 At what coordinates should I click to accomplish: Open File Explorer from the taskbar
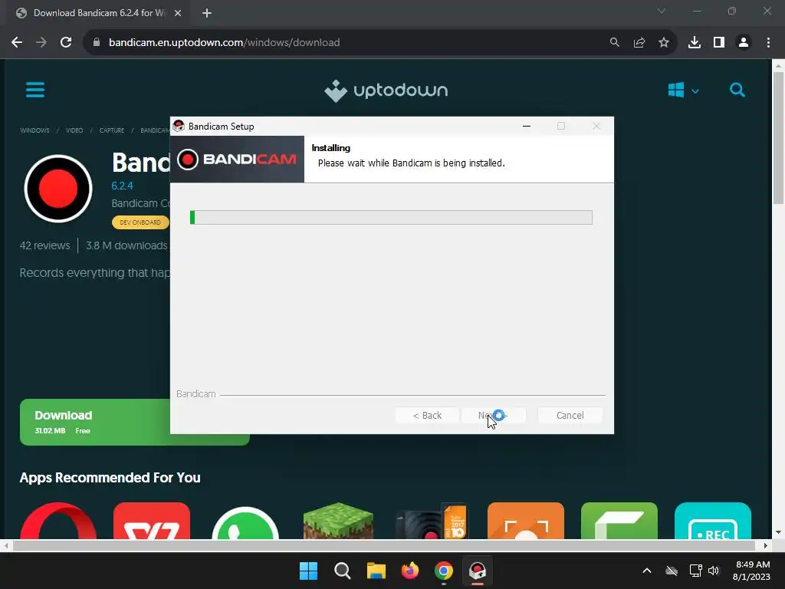376,571
